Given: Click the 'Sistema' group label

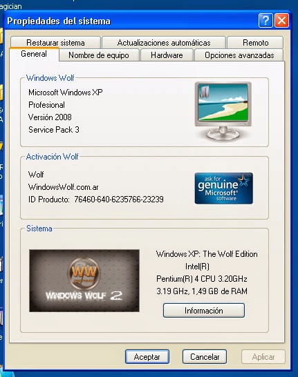Looking at the screenshot, I should click(x=39, y=229).
